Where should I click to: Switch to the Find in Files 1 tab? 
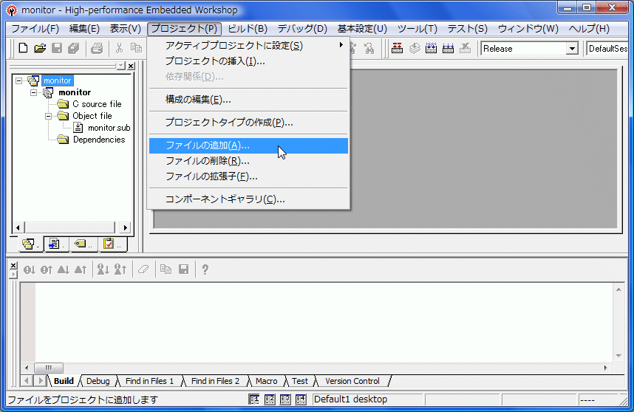(x=149, y=381)
